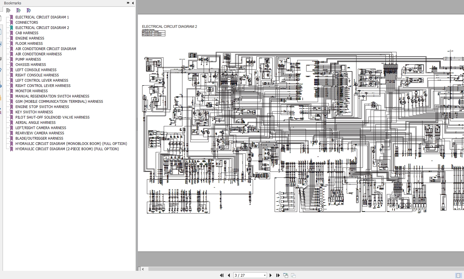
Task: Open the page number dropdown
Action: pyautogui.click(x=265, y=275)
